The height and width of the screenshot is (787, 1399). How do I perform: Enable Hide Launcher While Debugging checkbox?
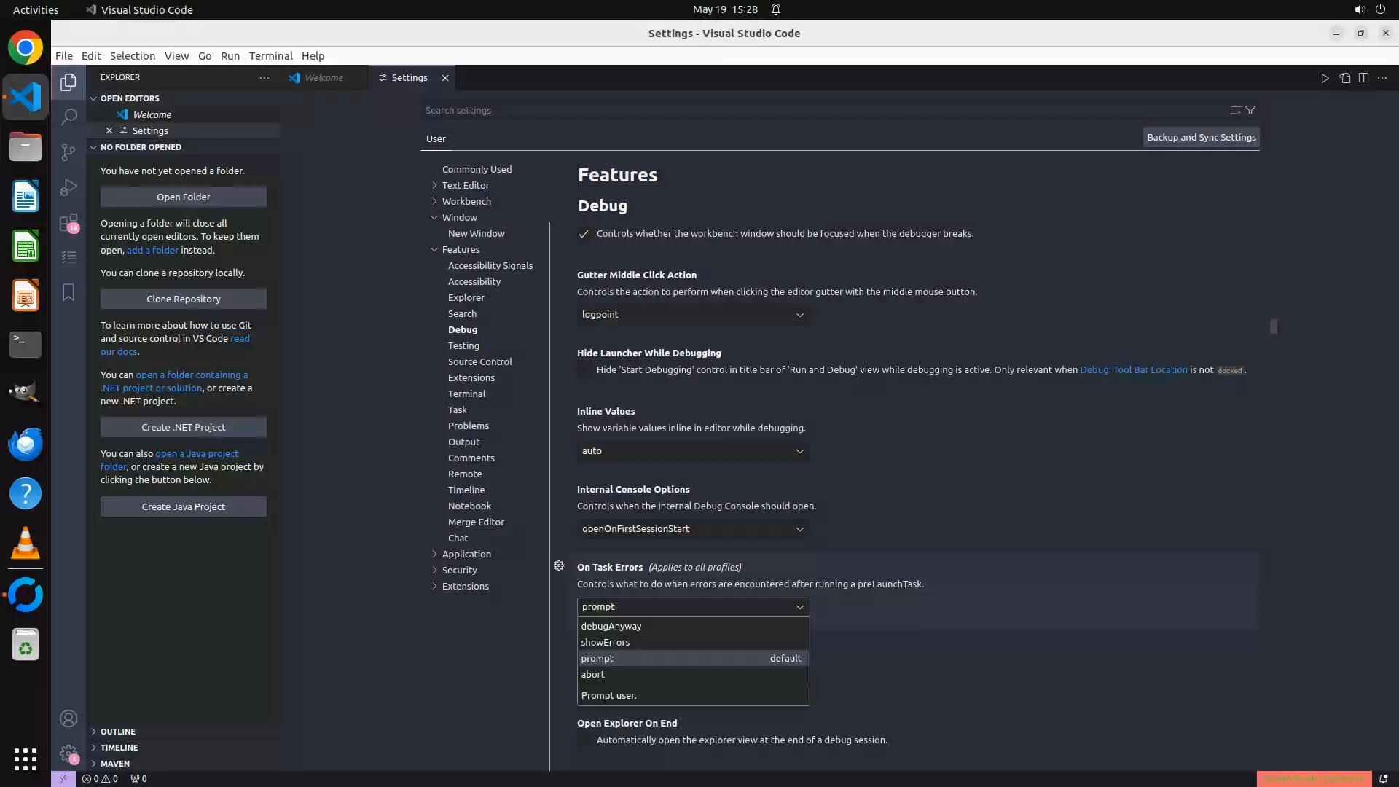click(584, 370)
